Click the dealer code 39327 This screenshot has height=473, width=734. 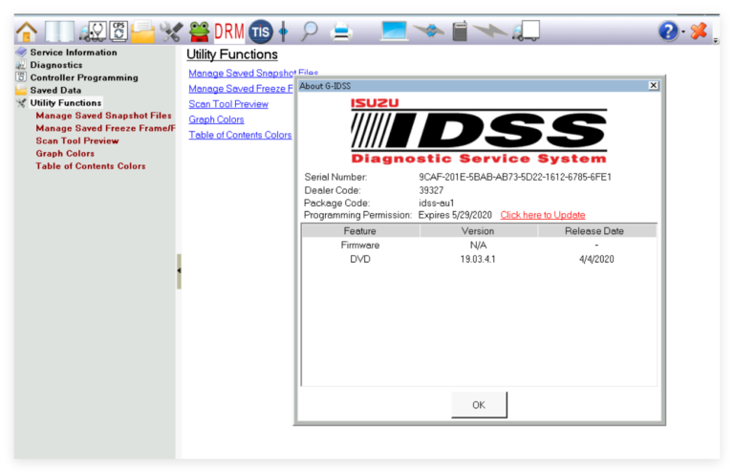(x=431, y=190)
